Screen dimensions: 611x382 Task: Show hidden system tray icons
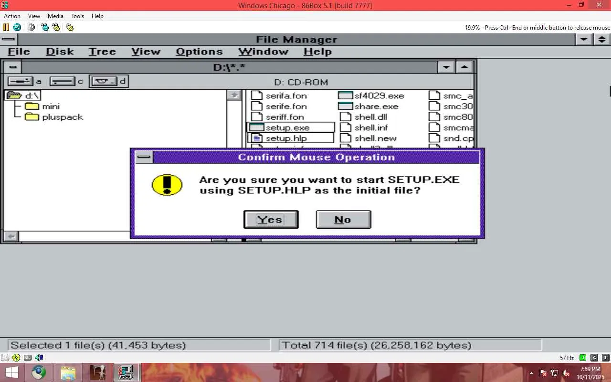pyautogui.click(x=532, y=373)
